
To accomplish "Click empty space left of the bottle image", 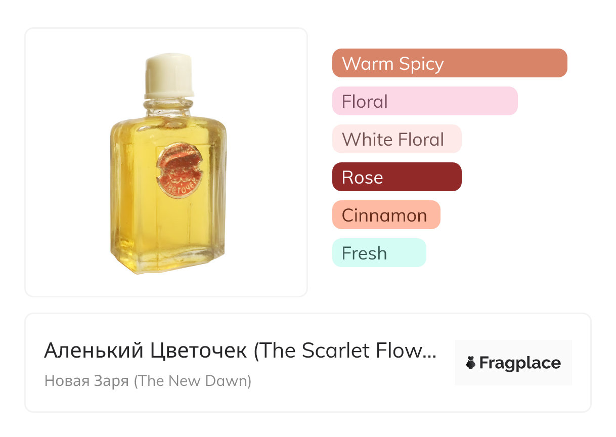I will pos(66,162).
